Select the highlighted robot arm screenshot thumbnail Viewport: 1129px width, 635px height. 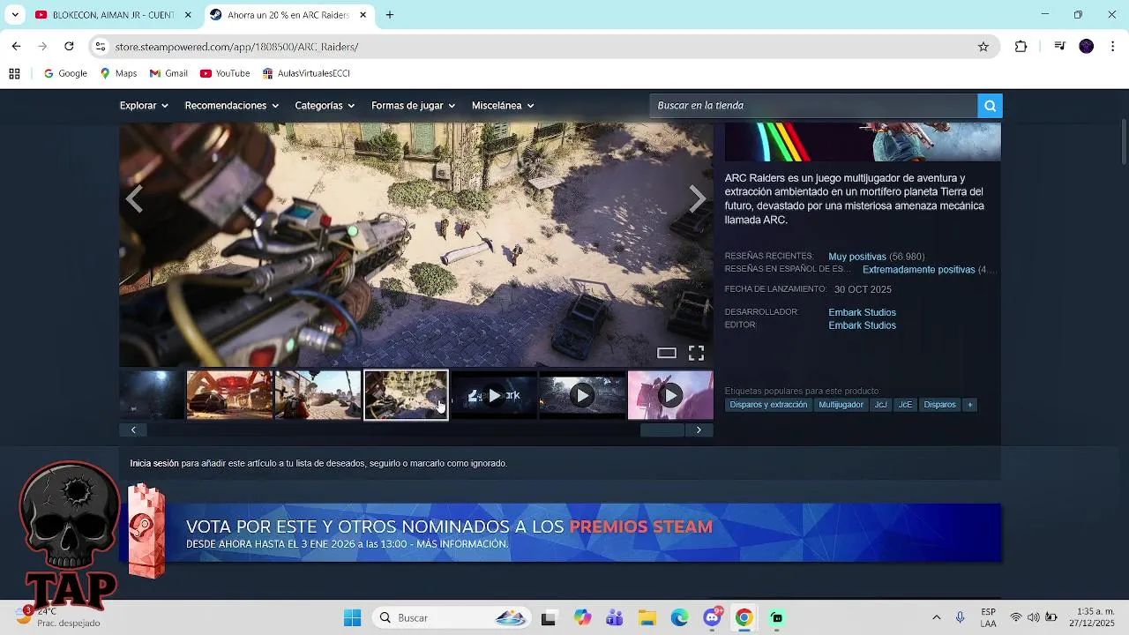[406, 395]
